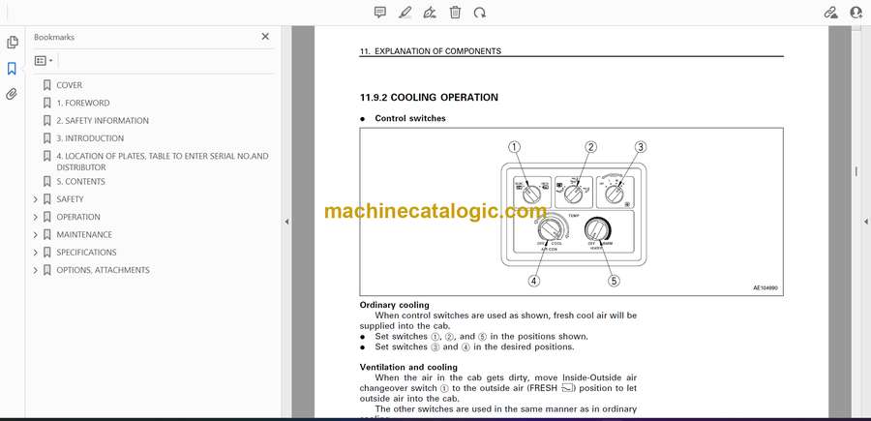Expand the SPECIFICATIONS bookmark

36,253
